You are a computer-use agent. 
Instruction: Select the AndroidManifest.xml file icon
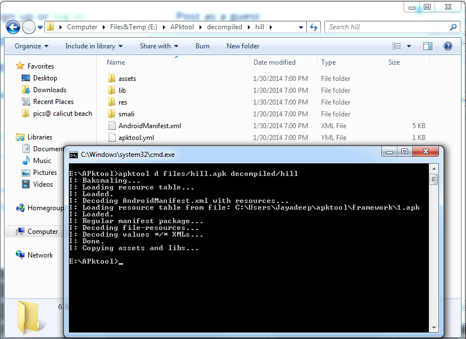click(112, 126)
